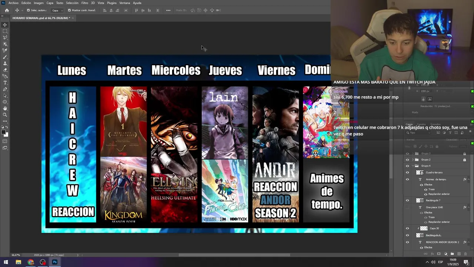This screenshot has height=267, width=474.
Task: Click add layer style fx icon
Action: 432,254
